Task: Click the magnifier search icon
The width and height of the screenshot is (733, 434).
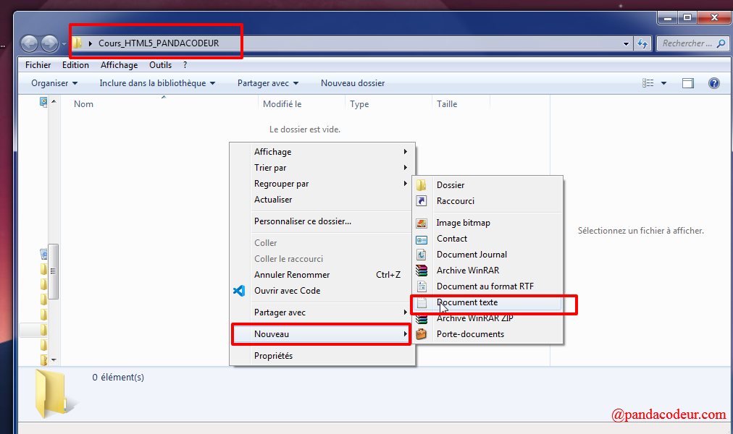Action: [x=721, y=43]
